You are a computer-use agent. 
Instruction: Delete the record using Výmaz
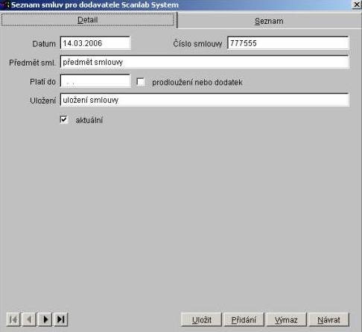pos(286,319)
